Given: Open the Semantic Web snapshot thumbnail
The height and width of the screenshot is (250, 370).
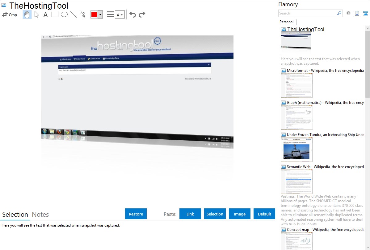Looking at the screenshot, I should [x=296, y=182].
